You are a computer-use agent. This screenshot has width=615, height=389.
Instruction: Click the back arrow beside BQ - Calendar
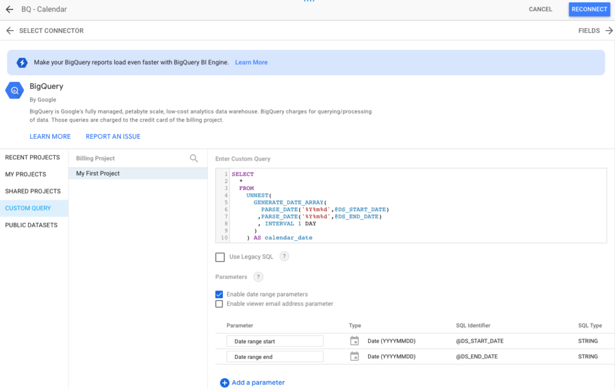coord(10,9)
